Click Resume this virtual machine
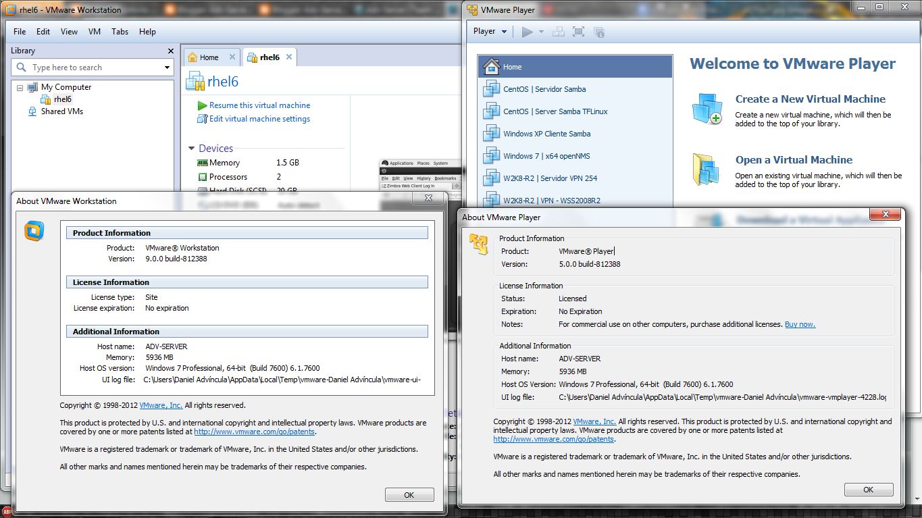 pyautogui.click(x=259, y=105)
